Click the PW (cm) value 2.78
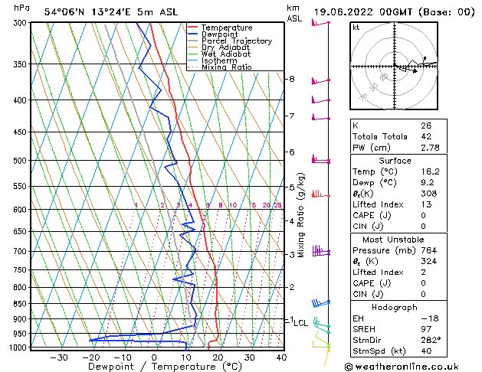The image size is (482, 372). [x=430, y=148]
